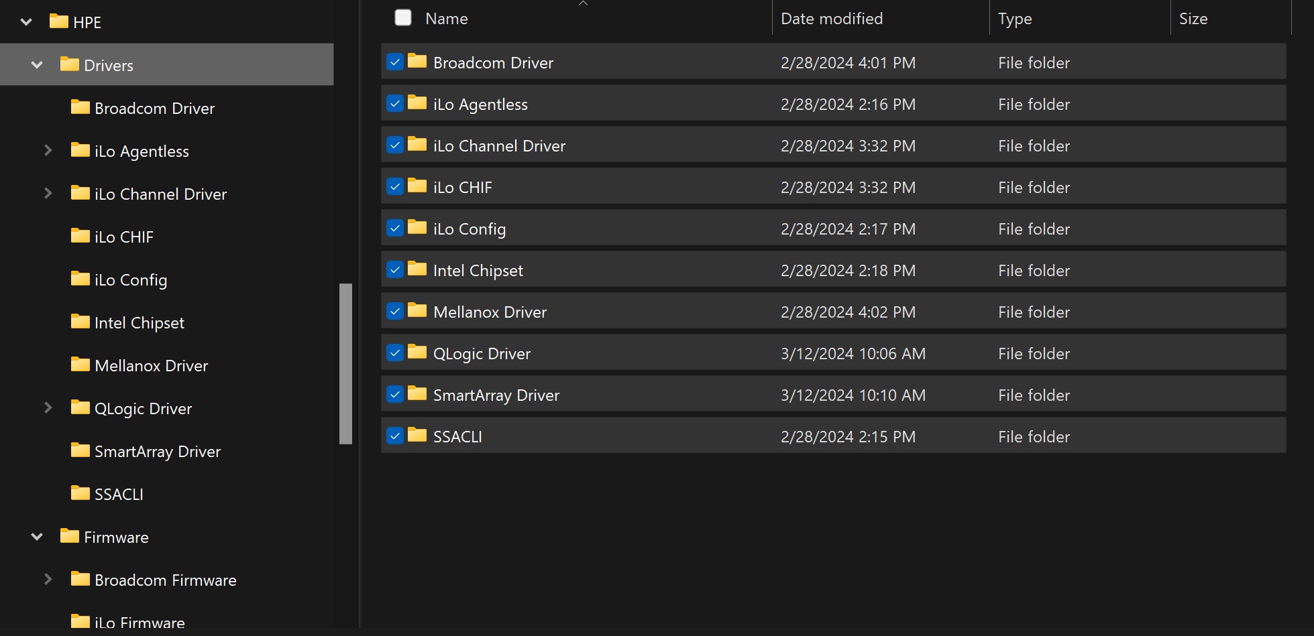Click the date 3/12/2024 10:10 AM
1314x636 pixels.
pos(853,395)
